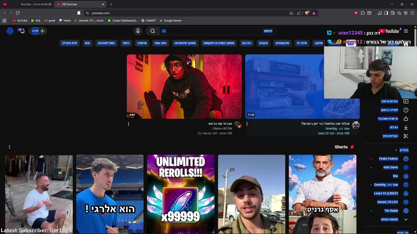Open Liked videos thumbs-up icon
The height and width of the screenshot is (234, 417).
click(406, 119)
